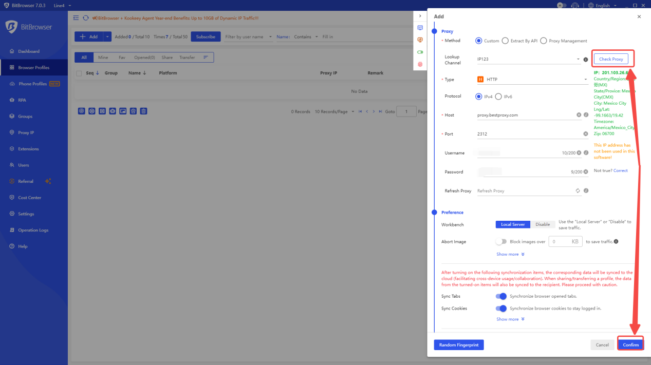
Task: Open Dashboard in the sidebar
Action: pos(29,51)
